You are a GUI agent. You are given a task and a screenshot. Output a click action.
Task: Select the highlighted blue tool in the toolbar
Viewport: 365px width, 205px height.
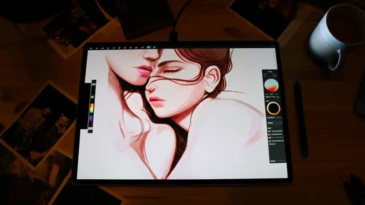[149, 46]
